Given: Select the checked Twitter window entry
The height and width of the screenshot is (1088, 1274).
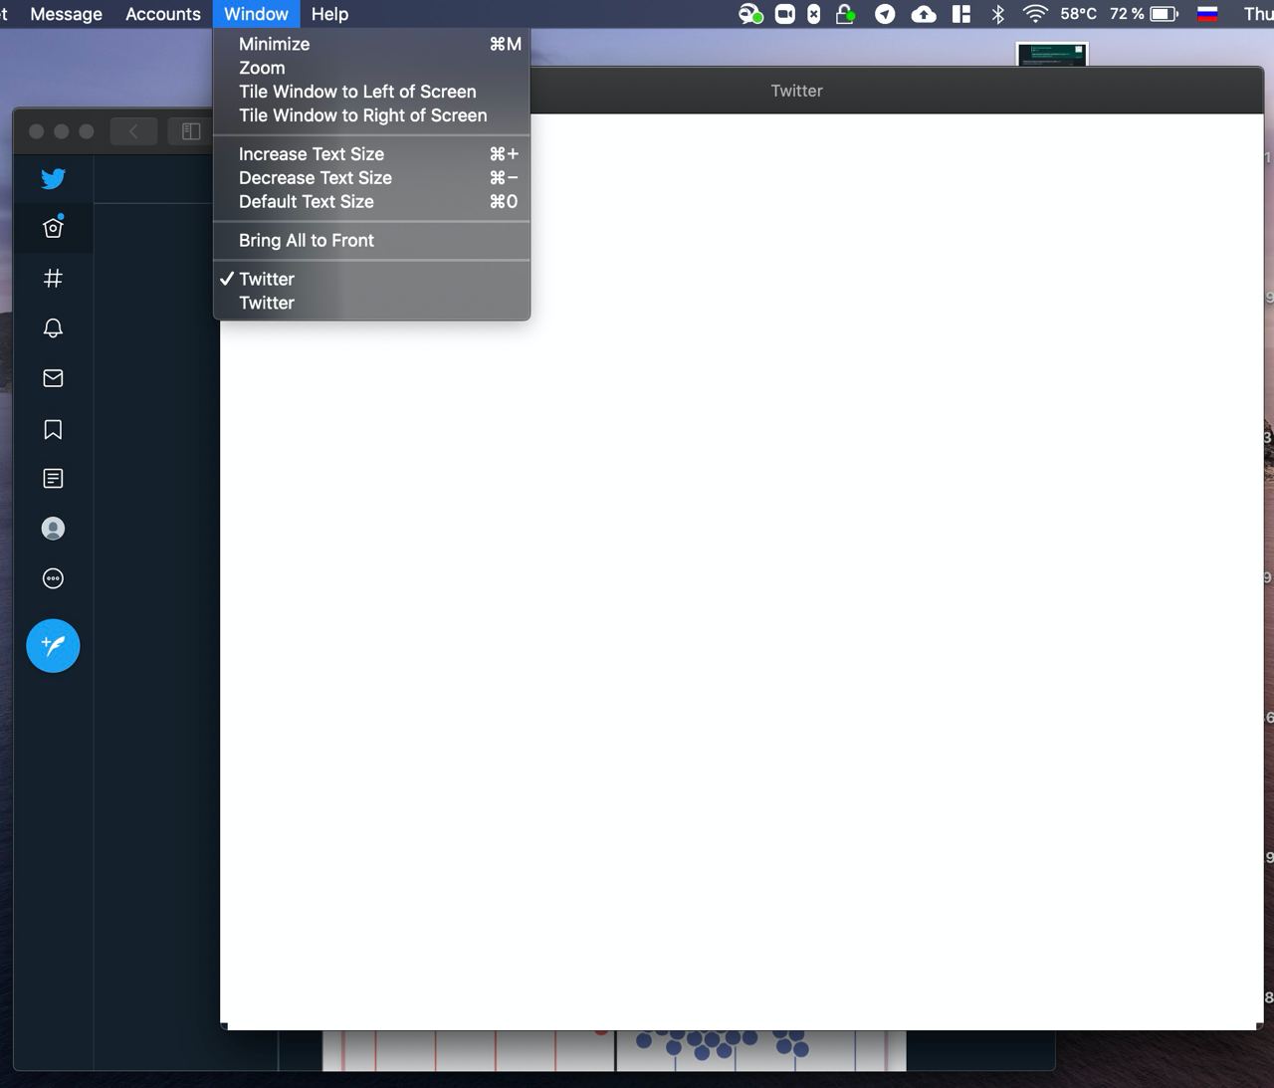Looking at the screenshot, I should [371, 280].
